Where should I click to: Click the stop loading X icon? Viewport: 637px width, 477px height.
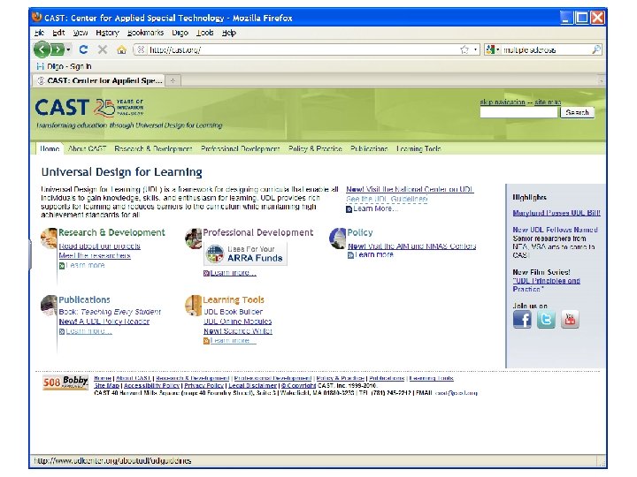[103, 49]
